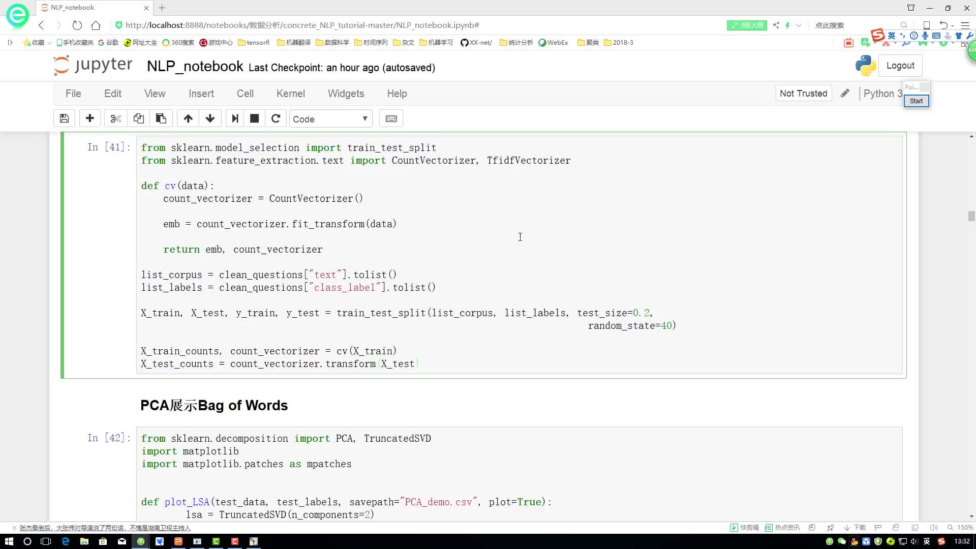This screenshot has height=549, width=976.
Task: Close the NLP_notebook tab
Action: (x=146, y=8)
